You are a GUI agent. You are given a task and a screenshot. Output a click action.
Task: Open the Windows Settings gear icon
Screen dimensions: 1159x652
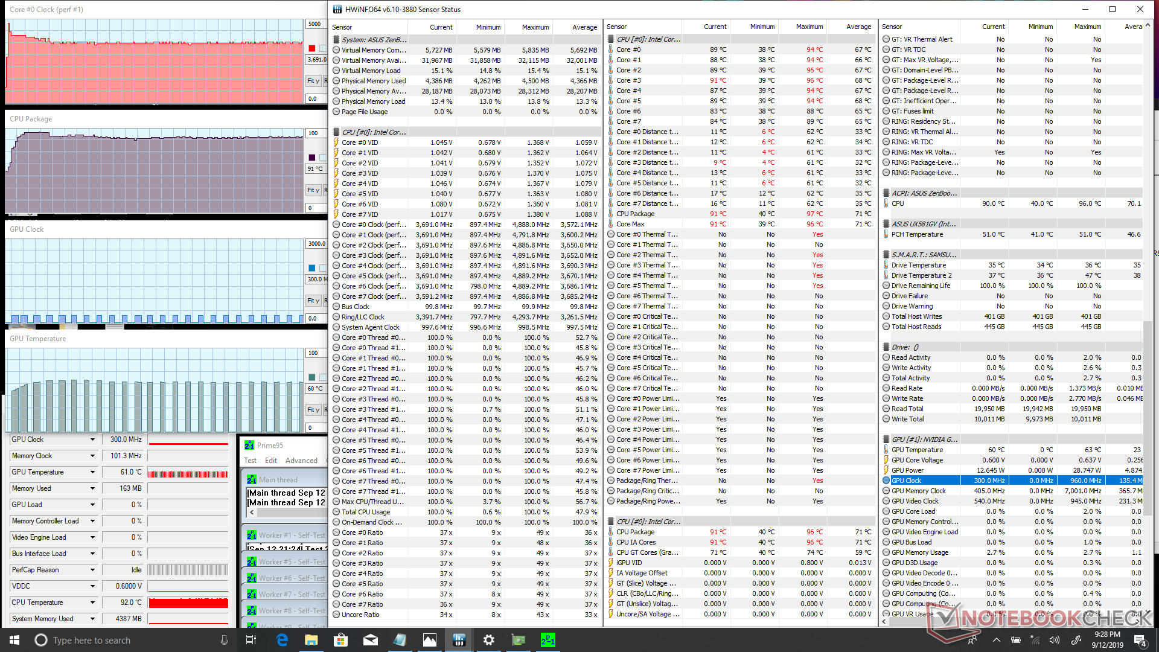click(488, 640)
